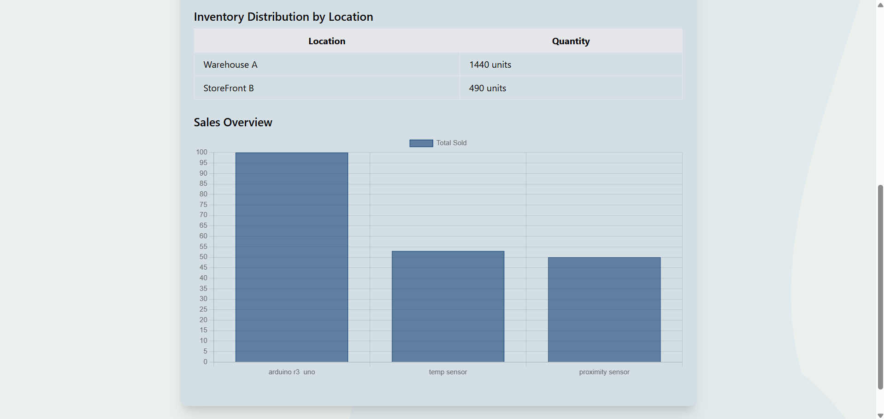884x419 pixels.
Task: Click the Total Sold legend label
Action: pos(451,143)
